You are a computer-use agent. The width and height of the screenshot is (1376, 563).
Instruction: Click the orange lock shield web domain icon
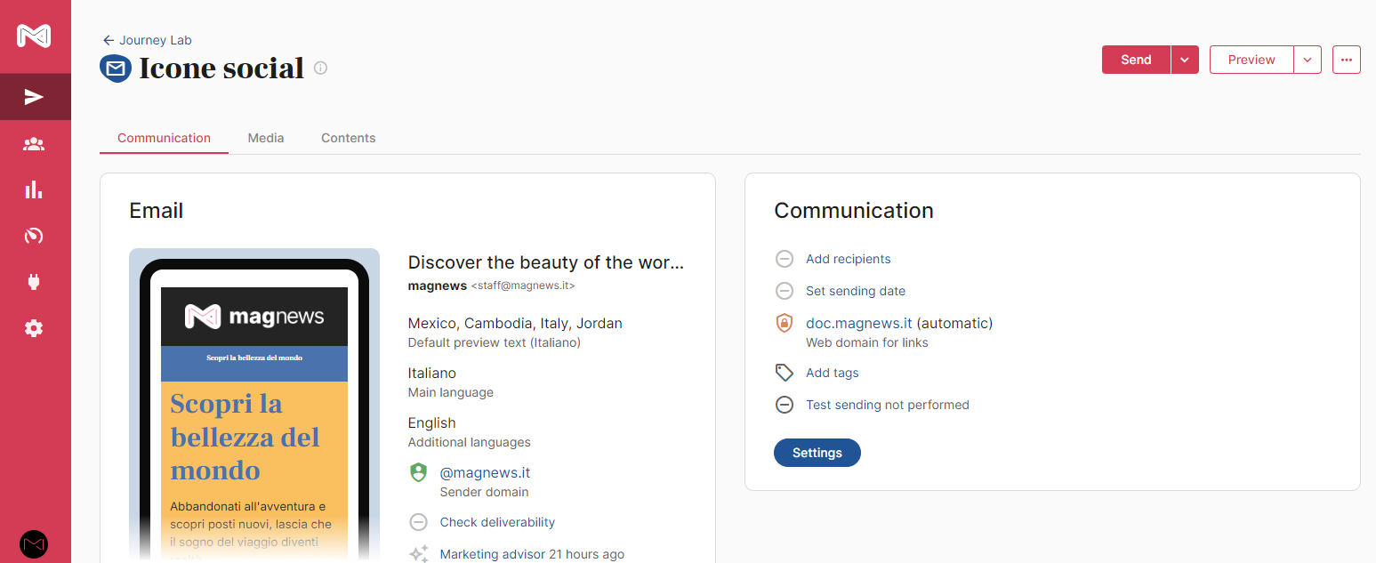pyautogui.click(x=784, y=323)
